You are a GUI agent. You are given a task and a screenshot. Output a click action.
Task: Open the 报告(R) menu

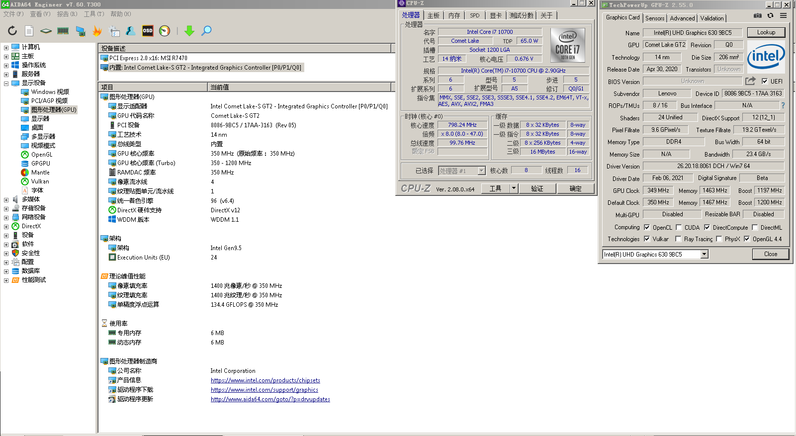click(67, 14)
